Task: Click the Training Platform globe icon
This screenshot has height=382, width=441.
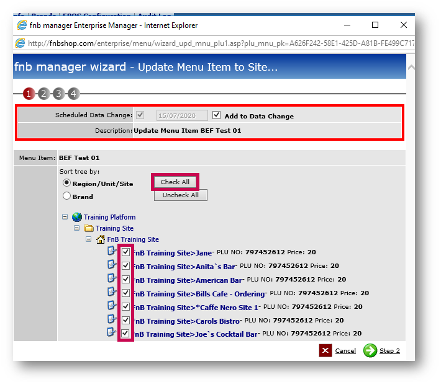Action: pyautogui.click(x=77, y=217)
